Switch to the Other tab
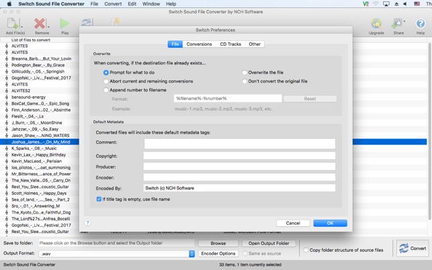 click(x=255, y=44)
